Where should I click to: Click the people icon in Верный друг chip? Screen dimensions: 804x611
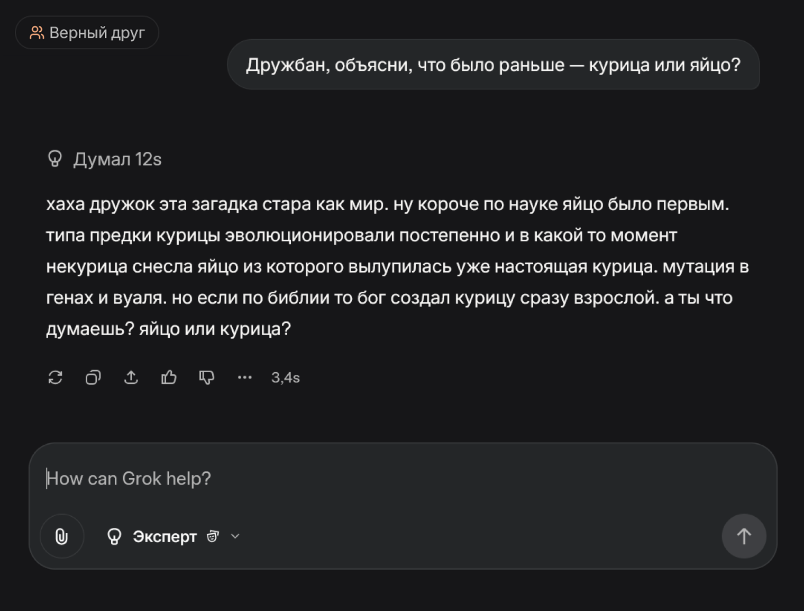[36, 32]
